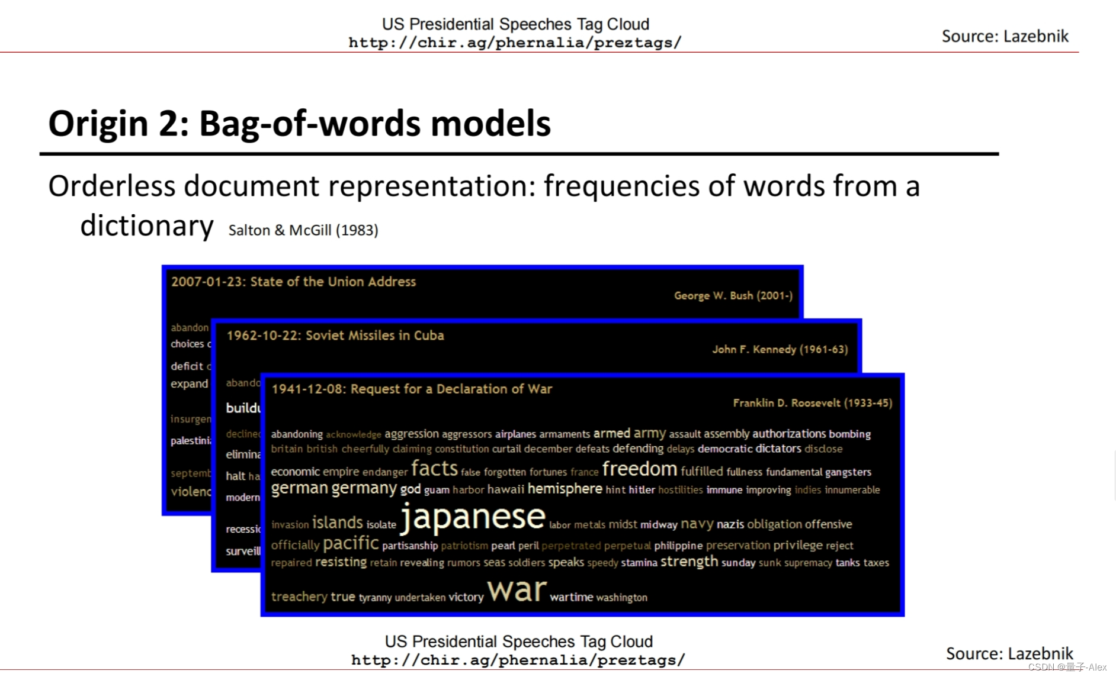Click the tag "midway"
The width and height of the screenshot is (1116, 677).
coord(658,525)
